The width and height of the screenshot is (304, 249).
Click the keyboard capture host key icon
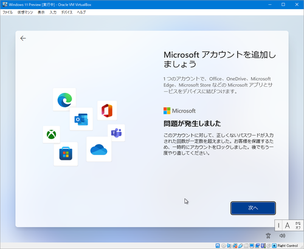(274, 245)
